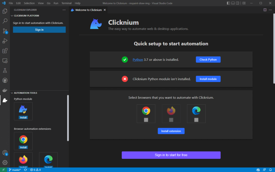
Task: Click the remote window status bar icon
Action: pos(3,170)
